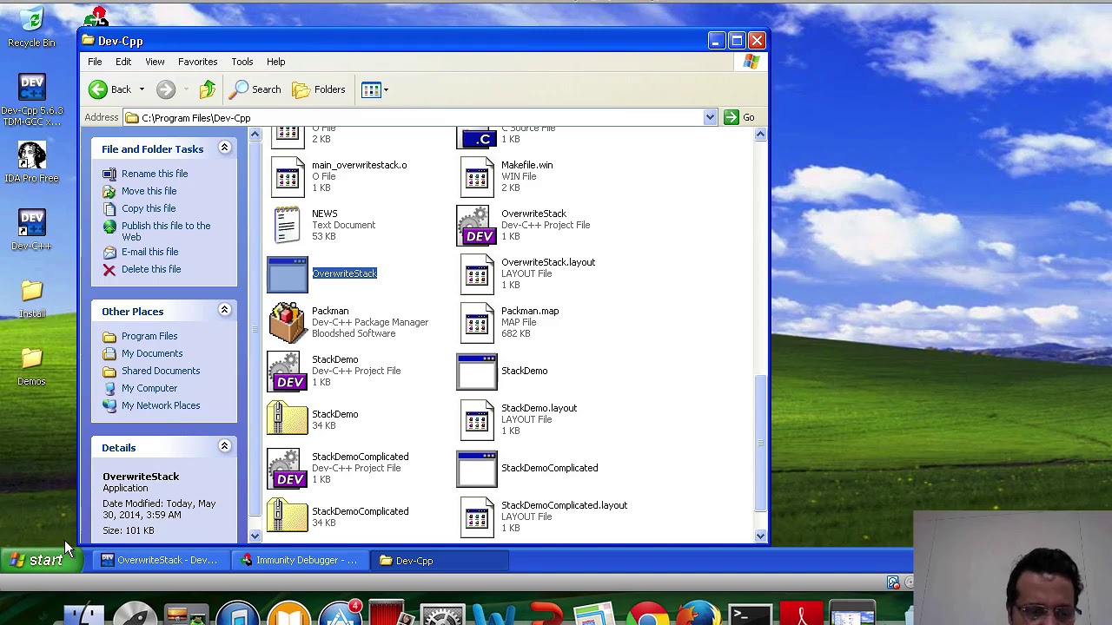Select StackDemo 34 KB zip archive icon
This screenshot has height=625, width=1112.
coord(288,419)
